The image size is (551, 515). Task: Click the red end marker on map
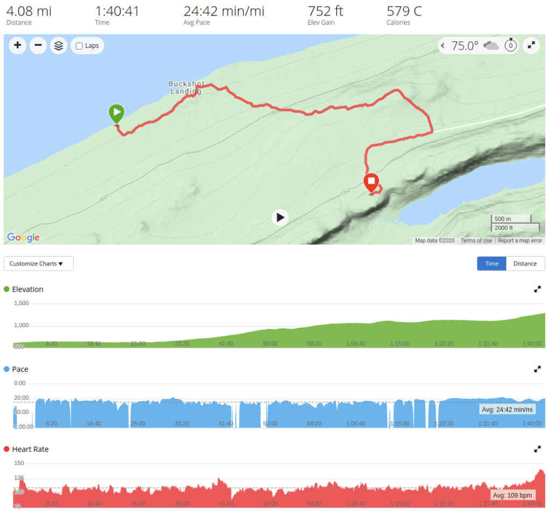[x=371, y=183]
